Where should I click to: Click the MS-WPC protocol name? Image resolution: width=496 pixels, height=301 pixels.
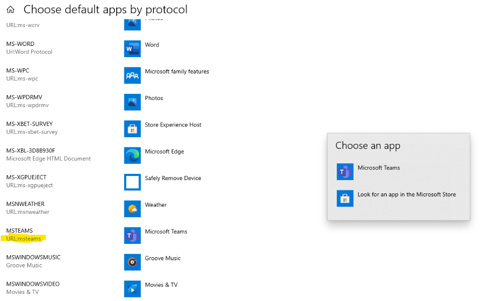pos(18,70)
